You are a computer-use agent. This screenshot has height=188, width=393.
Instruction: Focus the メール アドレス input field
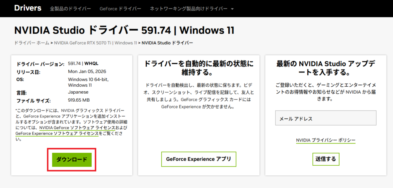[x=325, y=119]
